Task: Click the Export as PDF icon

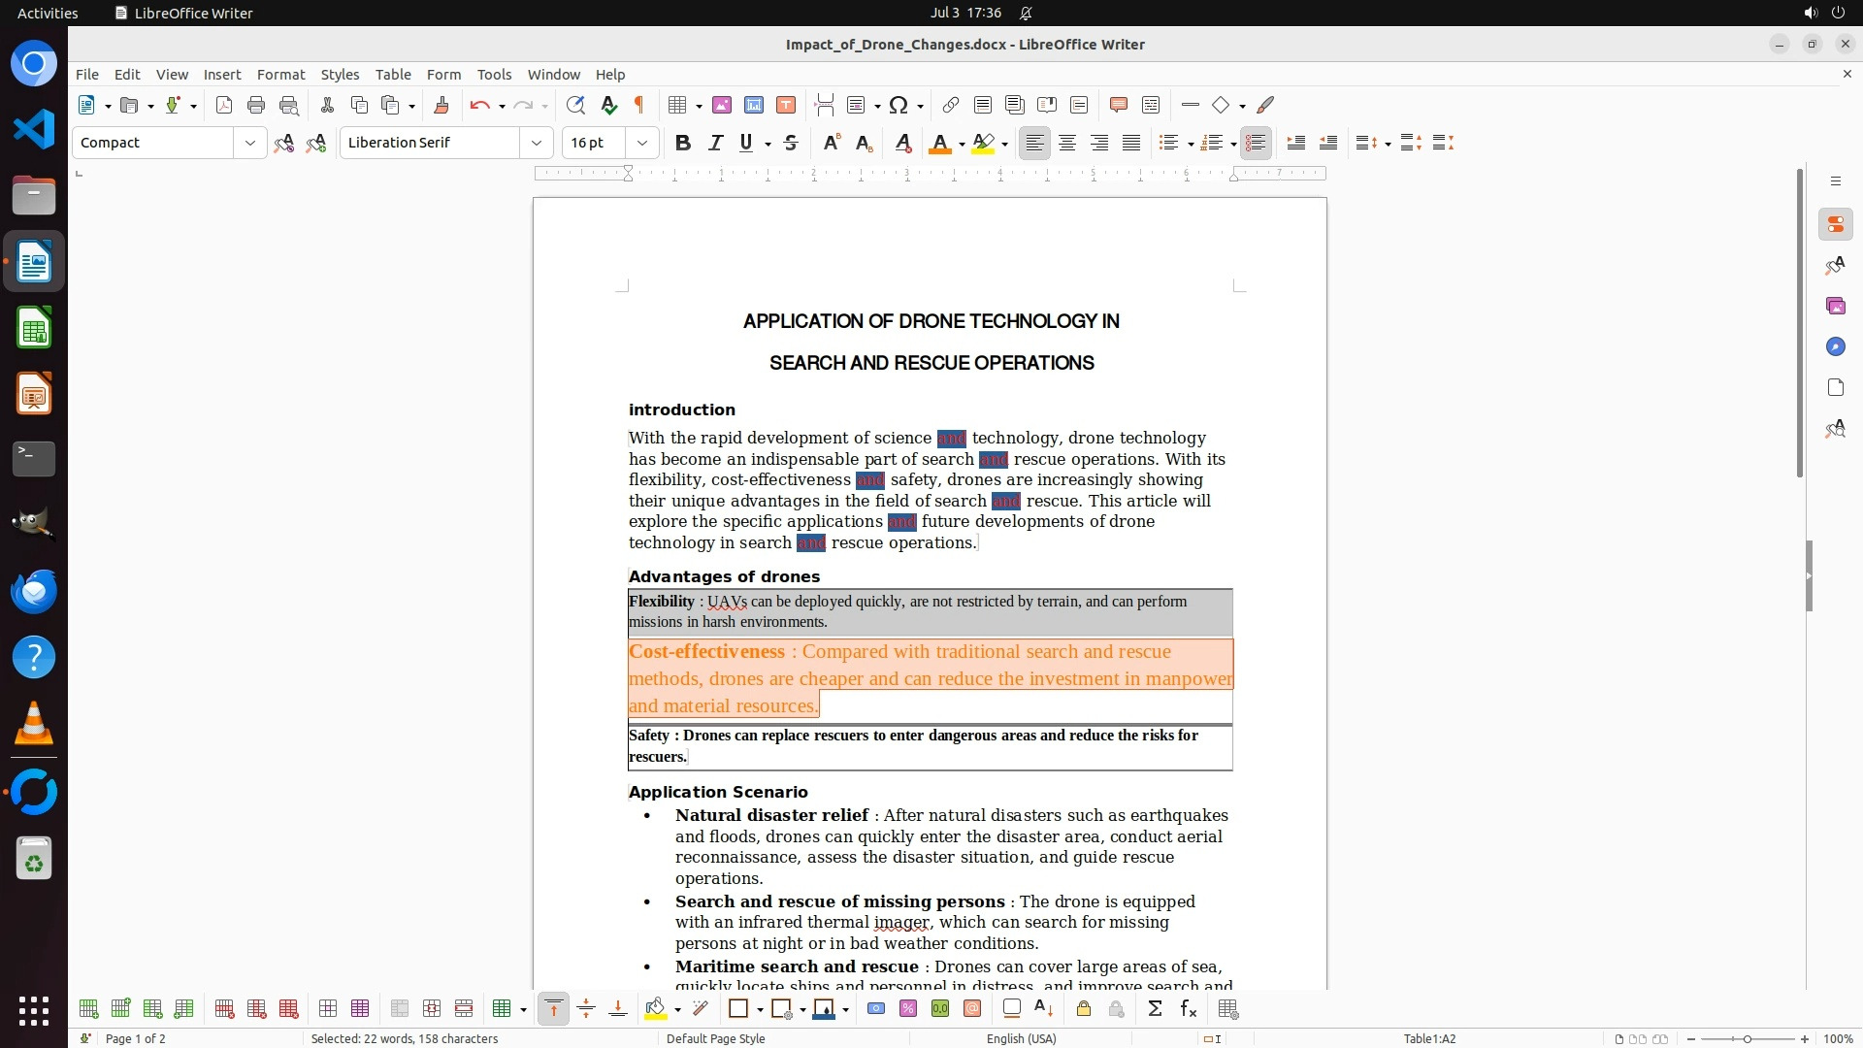Action: pos(224,106)
